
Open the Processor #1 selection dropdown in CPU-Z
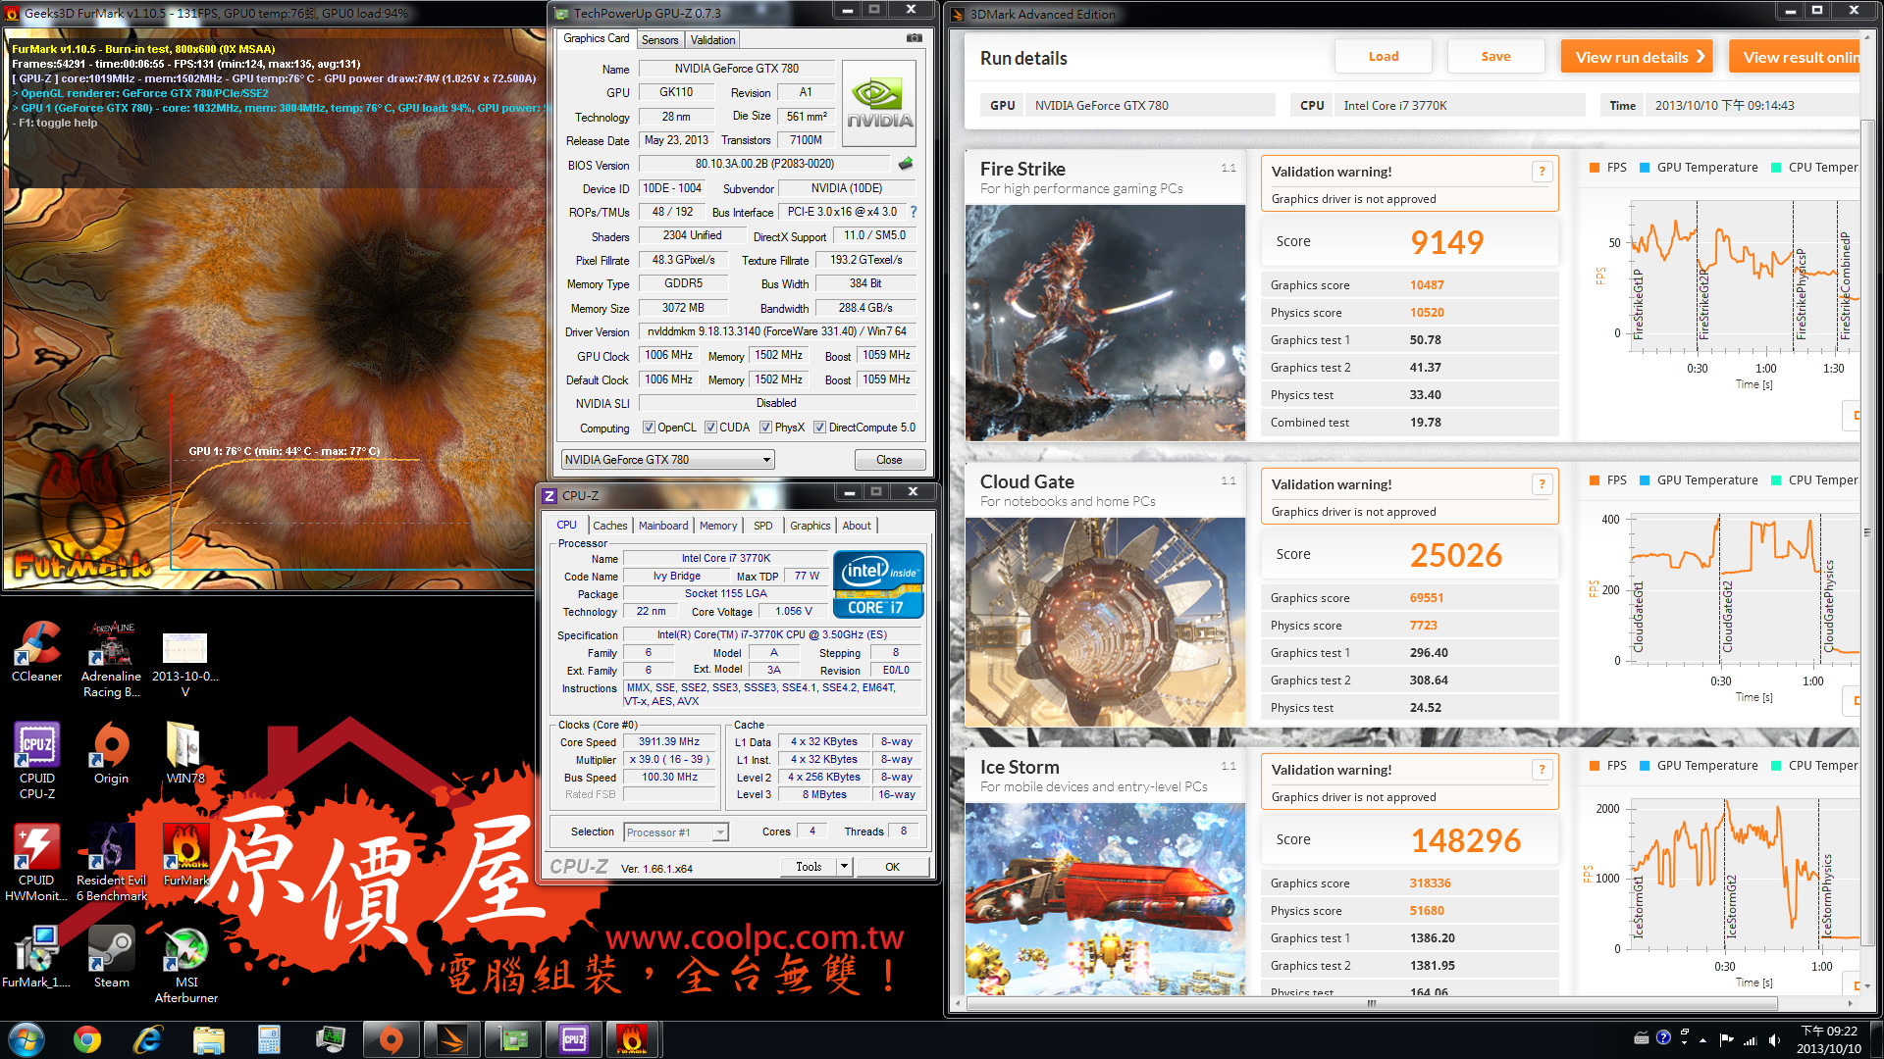tap(676, 832)
